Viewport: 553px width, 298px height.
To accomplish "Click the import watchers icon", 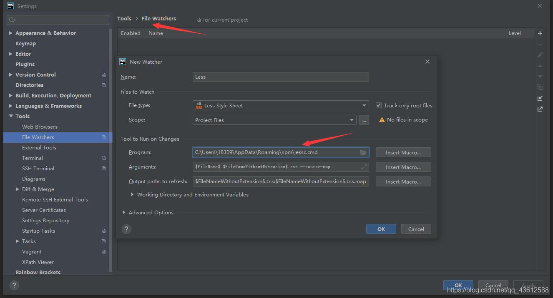I will [x=540, y=98].
